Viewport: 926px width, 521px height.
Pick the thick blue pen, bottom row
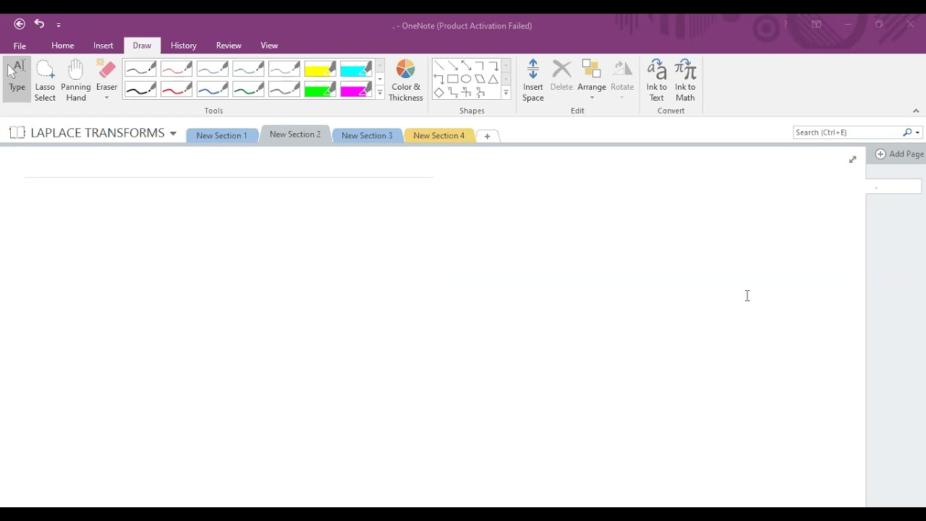(x=213, y=90)
